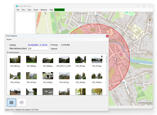Click the DSC_4420.jpg file name label
The width and height of the screenshot is (157, 115).
click(48, 82)
